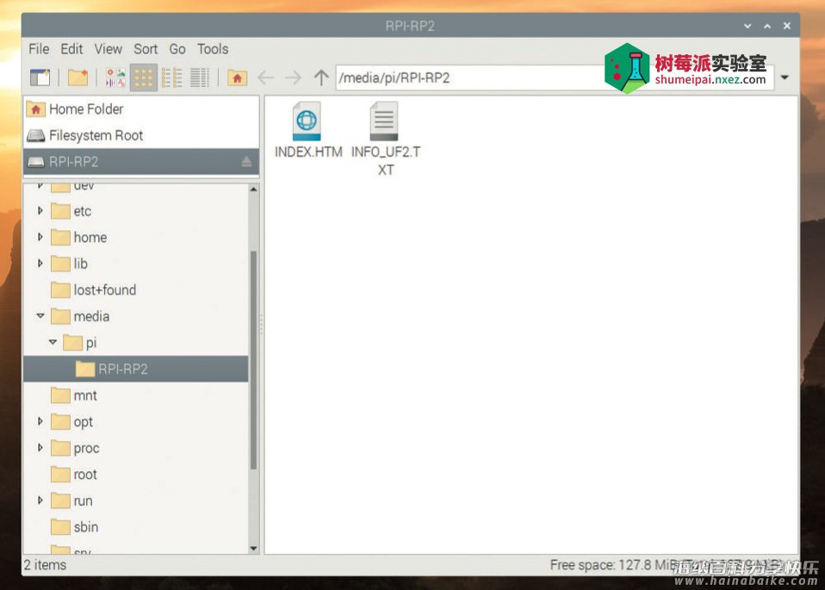Select Filesystem Root in places list
Screen dimensions: 825x590
pyautogui.click(x=96, y=135)
